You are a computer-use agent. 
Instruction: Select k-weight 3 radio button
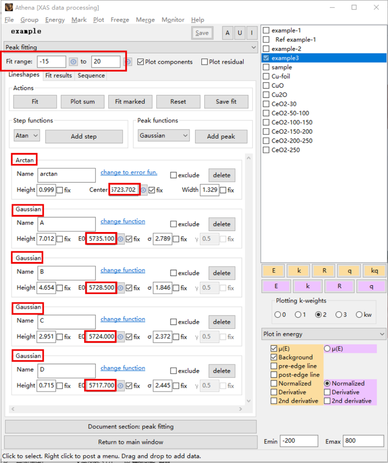(x=338, y=315)
